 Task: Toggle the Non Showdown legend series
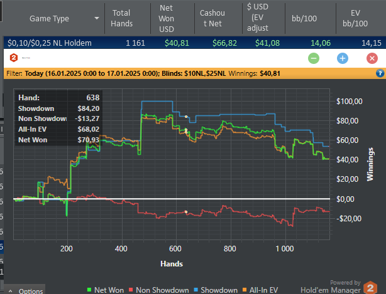(x=159, y=290)
